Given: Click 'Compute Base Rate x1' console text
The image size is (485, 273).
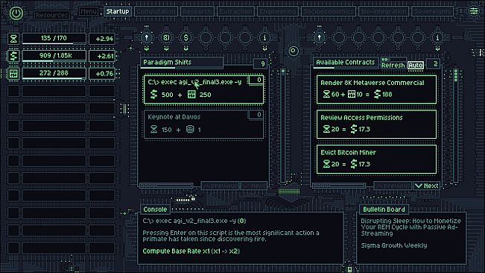Looking at the screenshot, I should click(191, 251).
